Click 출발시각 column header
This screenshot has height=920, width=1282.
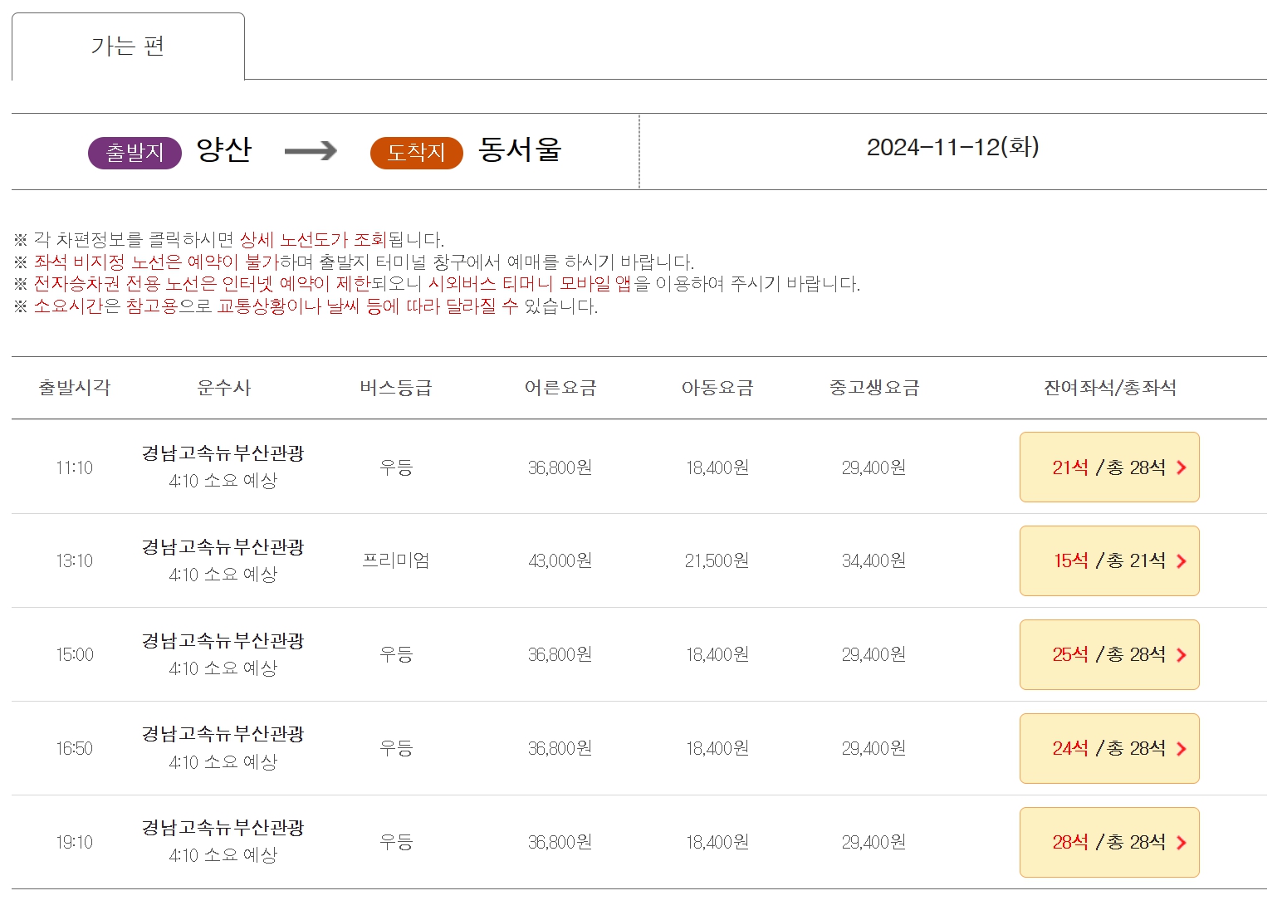pos(75,388)
